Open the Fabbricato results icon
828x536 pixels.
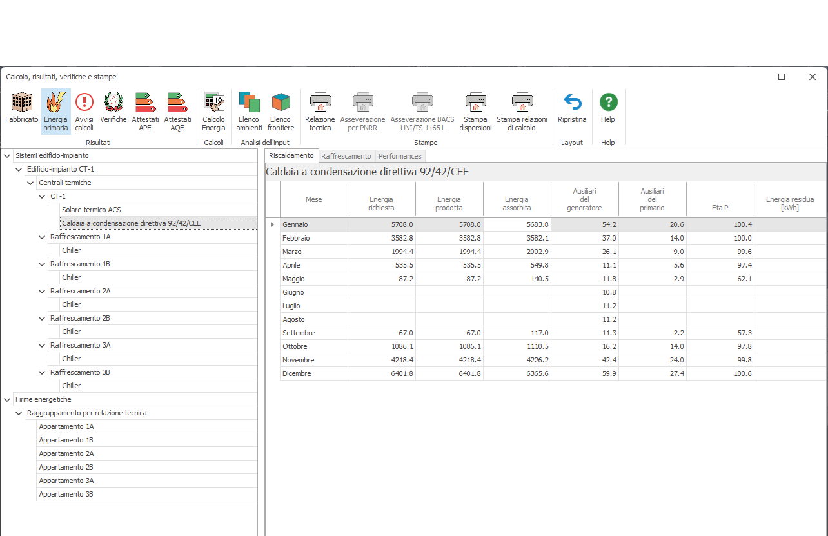pos(22,103)
